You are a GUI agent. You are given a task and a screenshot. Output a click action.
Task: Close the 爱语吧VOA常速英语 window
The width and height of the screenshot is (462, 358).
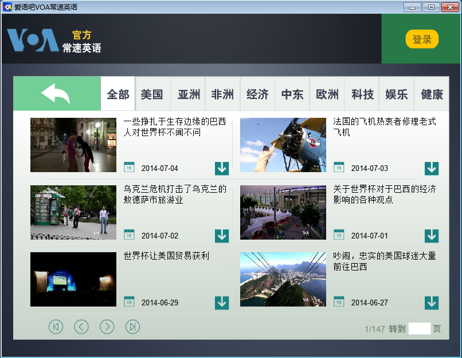click(x=450, y=7)
